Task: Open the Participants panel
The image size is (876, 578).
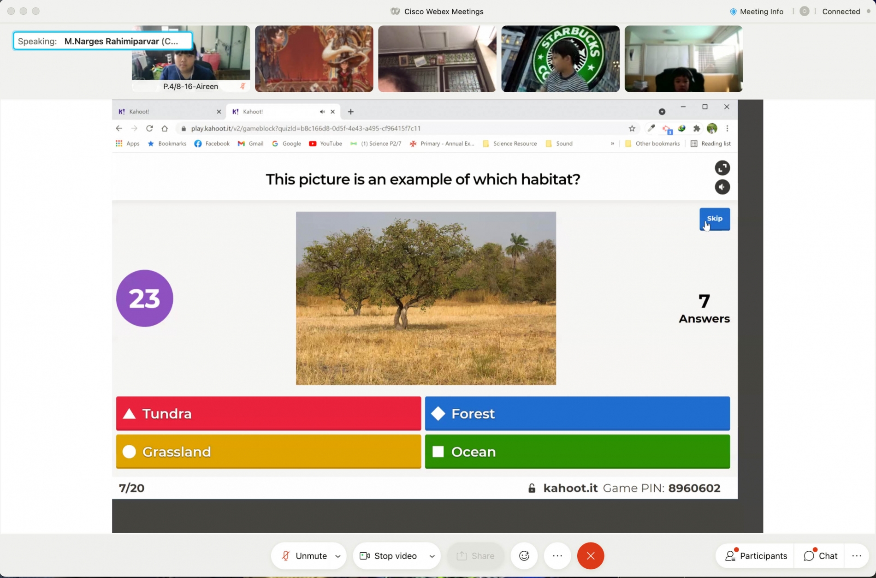Action: [x=756, y=556]
